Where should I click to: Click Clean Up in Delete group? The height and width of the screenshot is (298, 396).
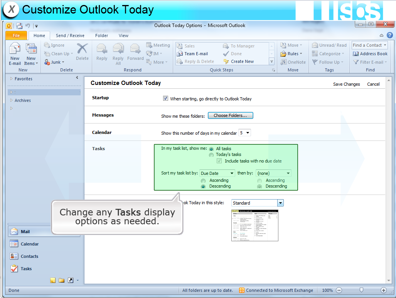point(59,54)
